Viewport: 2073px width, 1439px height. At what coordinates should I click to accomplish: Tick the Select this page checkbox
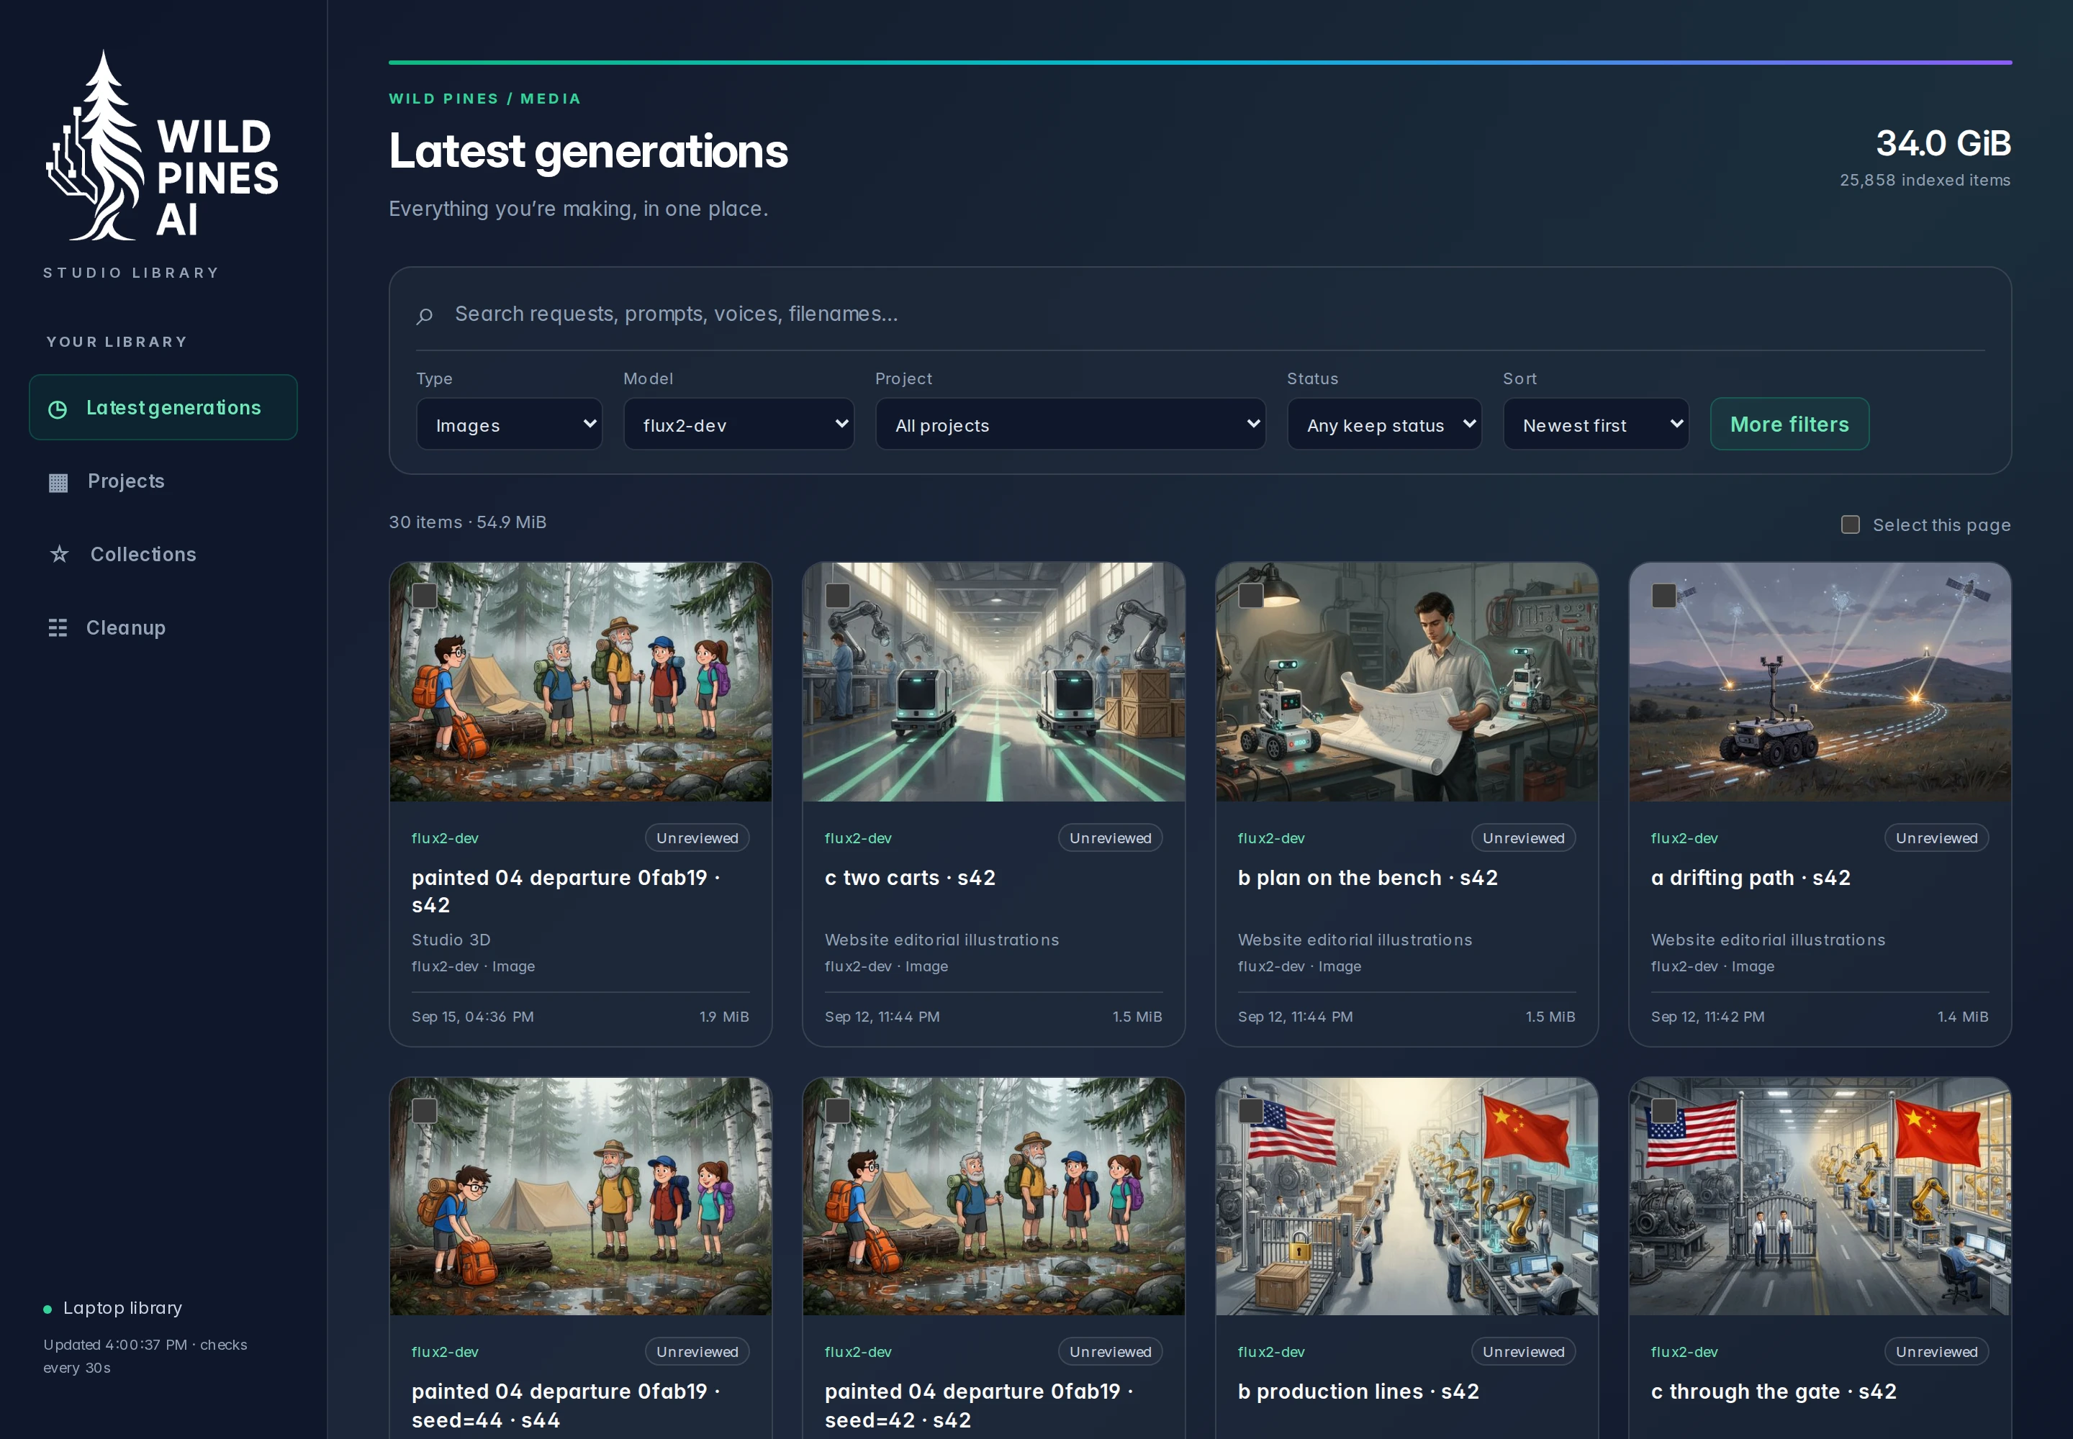point(1850,525)
